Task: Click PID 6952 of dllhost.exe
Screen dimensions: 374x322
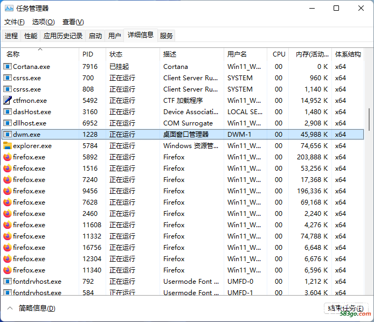Action: 90,123
